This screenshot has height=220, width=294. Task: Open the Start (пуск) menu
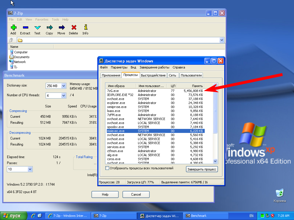[13, 216]
